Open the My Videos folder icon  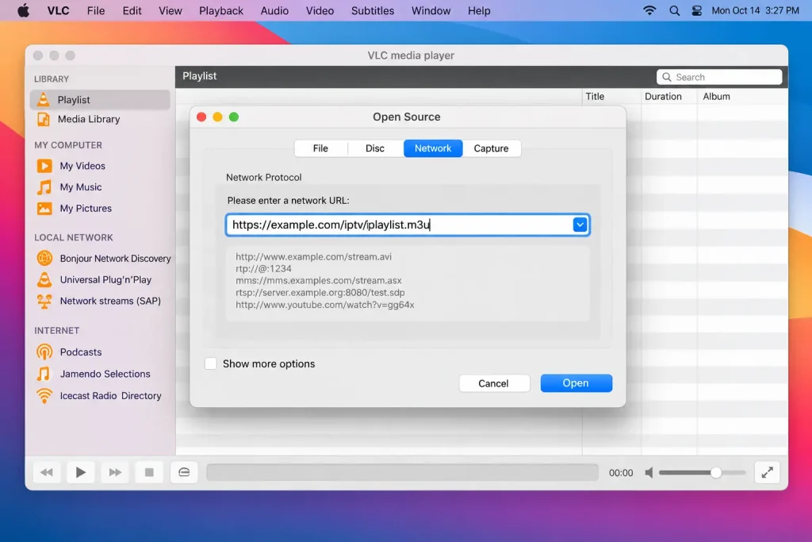point(44,166)
